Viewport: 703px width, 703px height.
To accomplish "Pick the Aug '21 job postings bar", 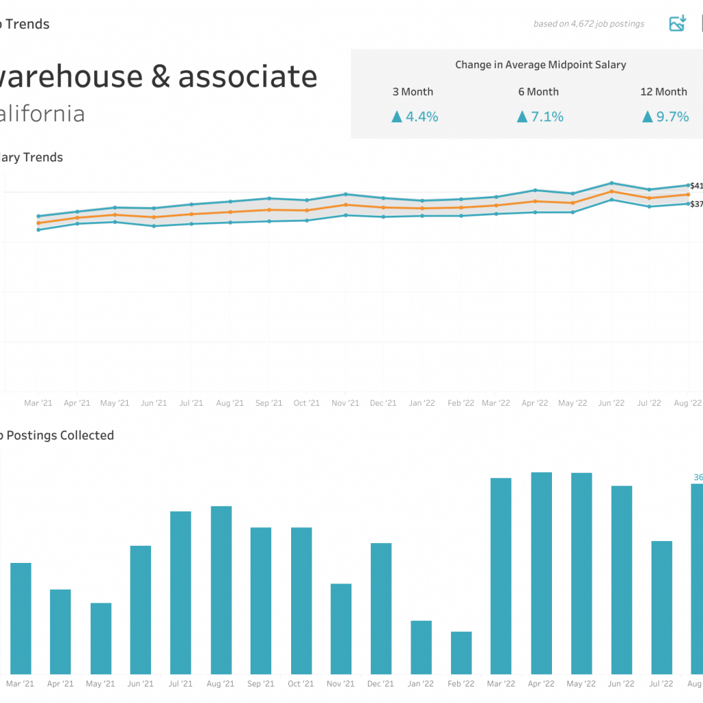I will (222, 590).
